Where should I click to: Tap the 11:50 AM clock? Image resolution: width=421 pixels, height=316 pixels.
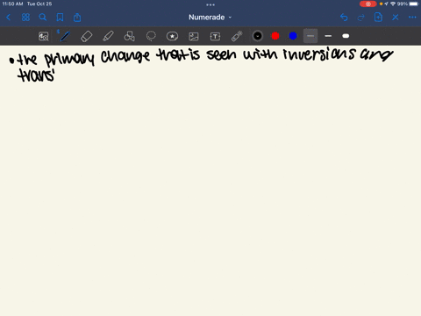click(x=13, y=4)
